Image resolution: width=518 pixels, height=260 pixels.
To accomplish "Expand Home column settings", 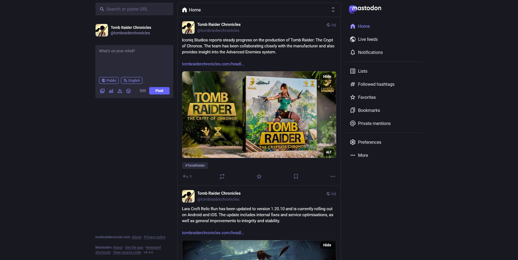I will click(333, 10).
